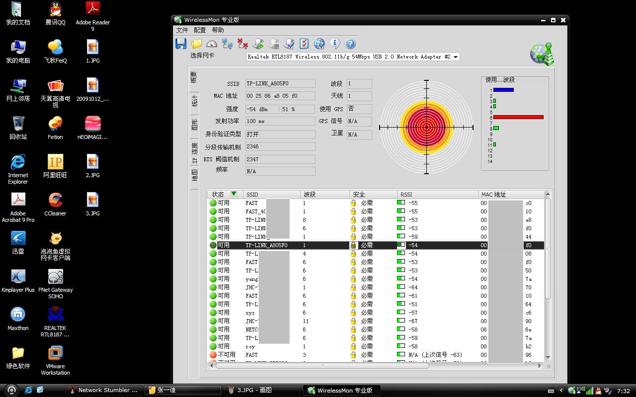The height and width of the screenshot is (397, 636).
Task: Open CCleaner desktop icon
Action: (x=55, y=204)
